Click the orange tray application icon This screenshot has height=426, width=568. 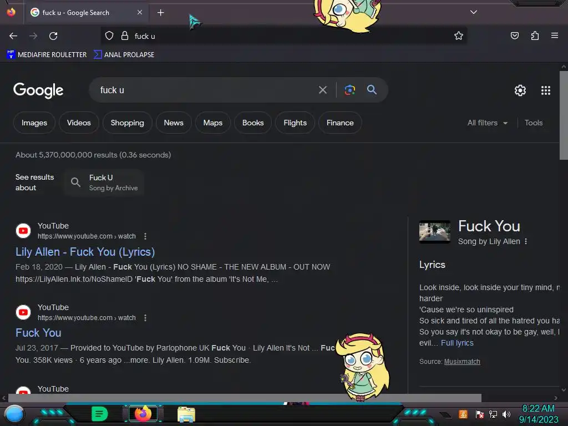pyautogui.click(x=463, y=414)
